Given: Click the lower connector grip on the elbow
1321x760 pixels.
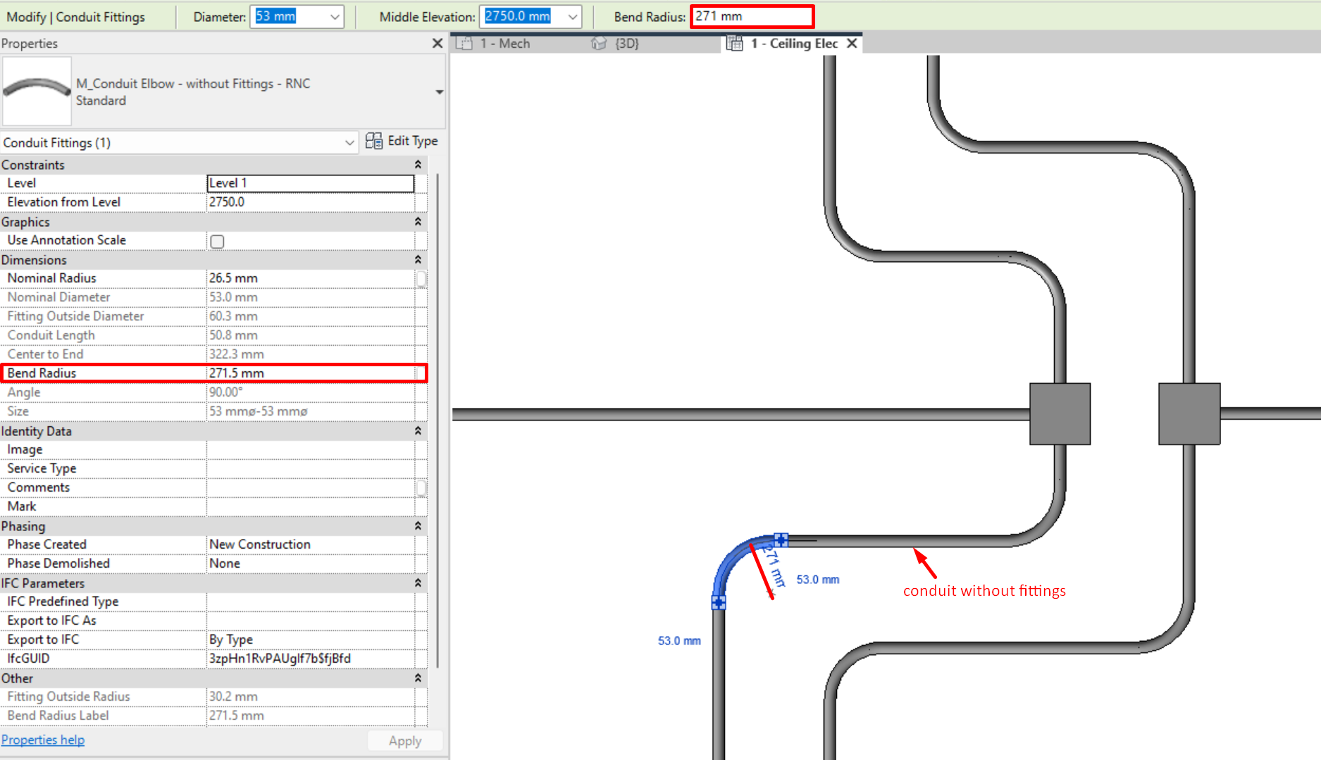Looking at the screenshot, I should point(719,602).
